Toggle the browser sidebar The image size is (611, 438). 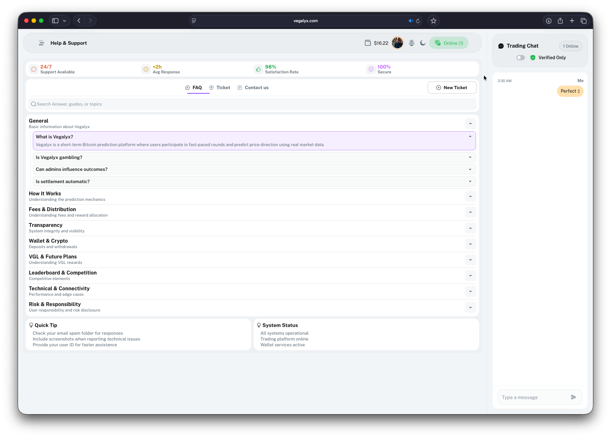pos(55,21)
